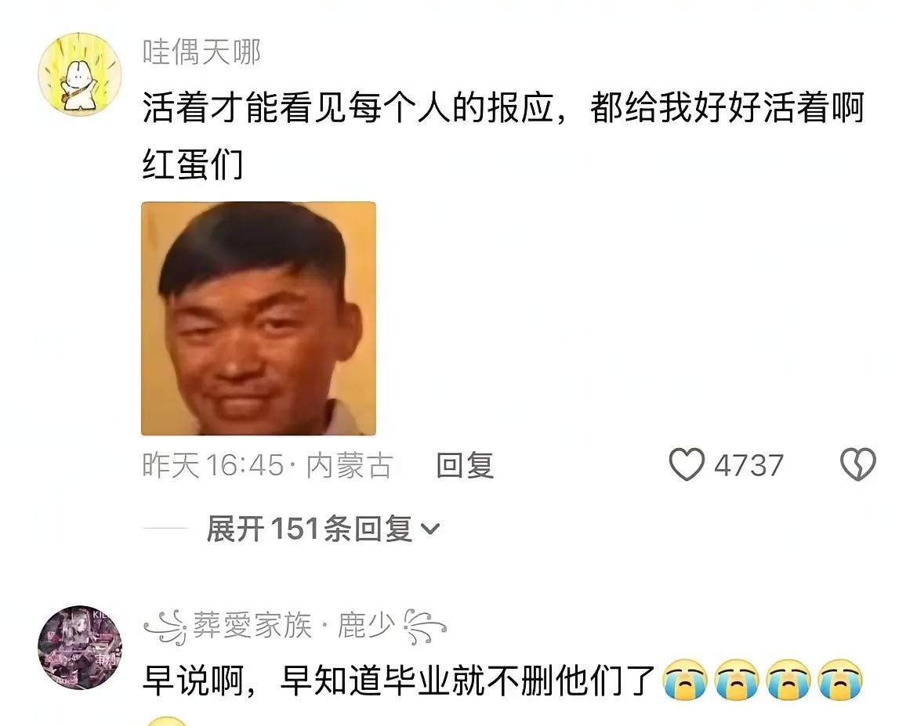Viewport: 917px width, 726px height.
Task: Click the partially visible avatar at bottom
Action: pos(167,721)
